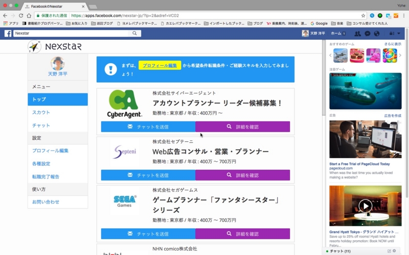Open the privacy shortcuts lock icon
Screen dimensions: 409x255
point(392,33)
